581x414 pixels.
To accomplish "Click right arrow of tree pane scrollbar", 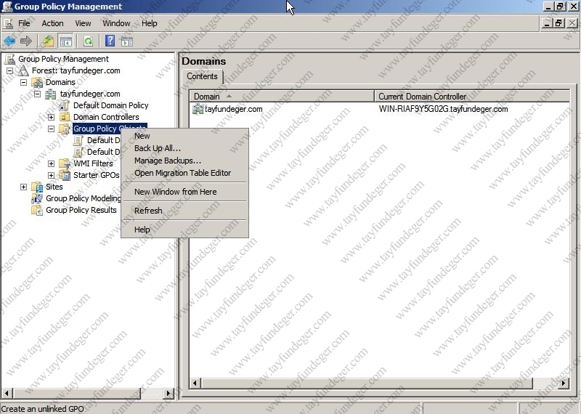I will click(168, 393).
